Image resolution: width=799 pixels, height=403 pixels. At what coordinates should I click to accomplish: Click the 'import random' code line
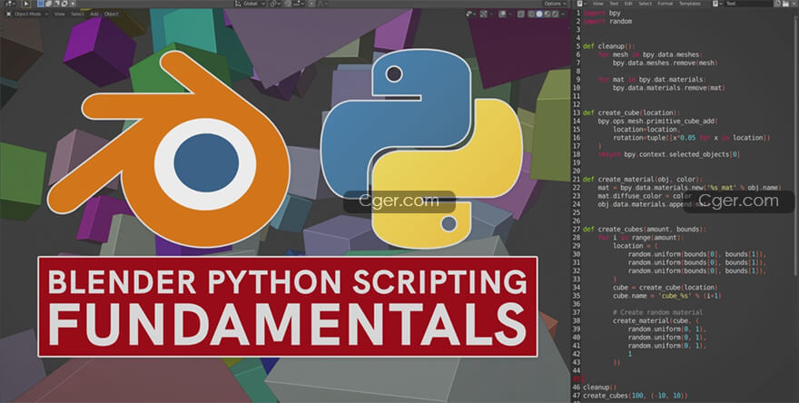(x=607, y=22)
